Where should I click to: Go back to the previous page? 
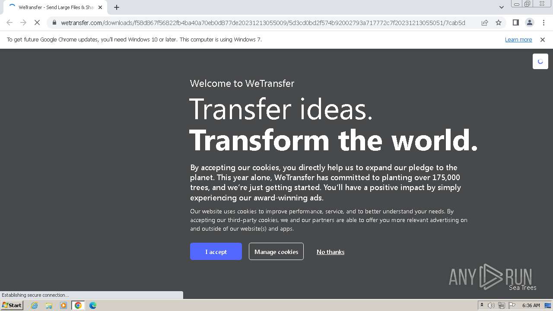pos(10,22)
